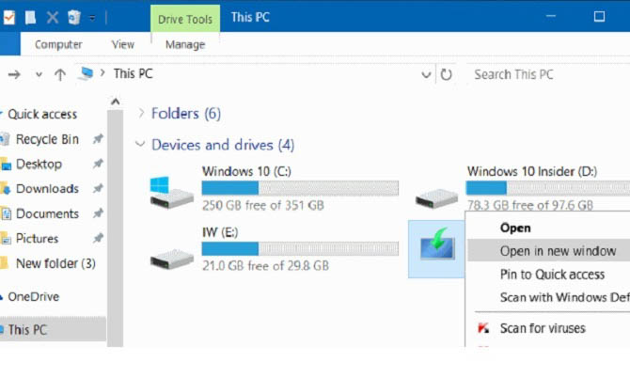Image resolution: width=630 pixels, height=378 pixels.
Task: Open Recycle Bin in the navigation pane
Action: pyautogui.click(x=47, y=139)
